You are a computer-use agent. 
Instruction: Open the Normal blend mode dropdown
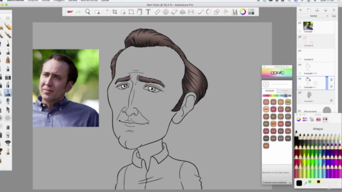[314, 16]
